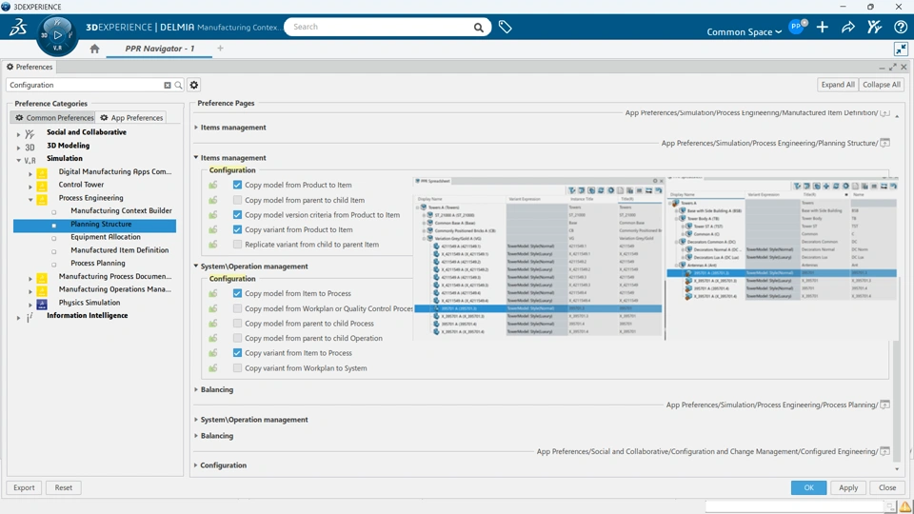Viewport: 914px width, 514px height.
Task: Open the help question mark icon
Action: (901, 27)
